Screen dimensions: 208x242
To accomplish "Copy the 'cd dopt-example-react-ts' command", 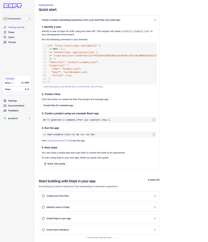I will (154, 135).
